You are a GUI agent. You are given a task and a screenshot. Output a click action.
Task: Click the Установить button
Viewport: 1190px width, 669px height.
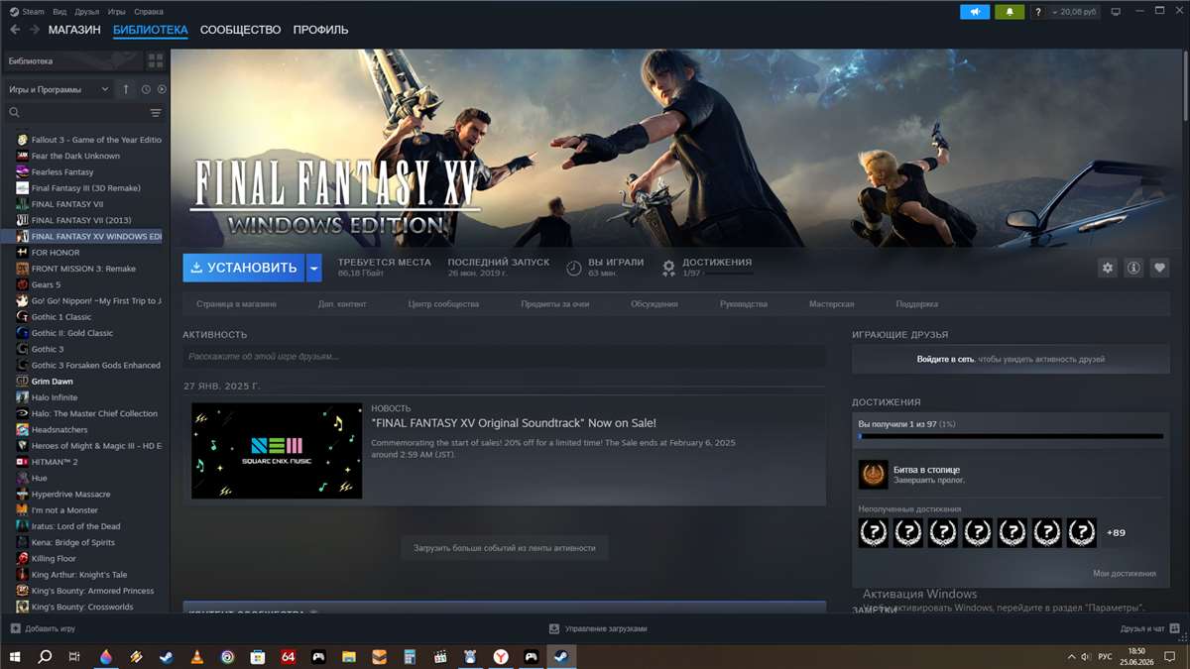coord(244,268)
